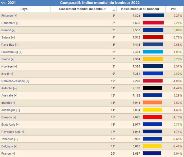Click table title Comparatif: Indice mondial du bonheur 2022

coord(100,3)
